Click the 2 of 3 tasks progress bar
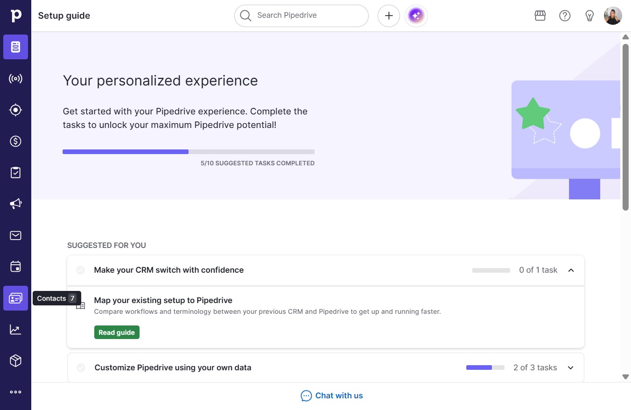Screen dimensions: 631x410 [485, 368]
